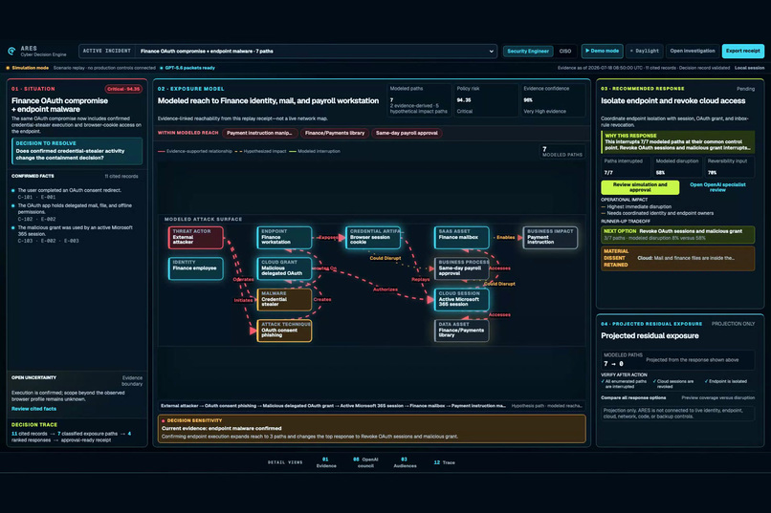771x513 pixels.
Task: Click the Active Incident dropdown chevron
Action: pyautogui.click(x=491, y=51)
